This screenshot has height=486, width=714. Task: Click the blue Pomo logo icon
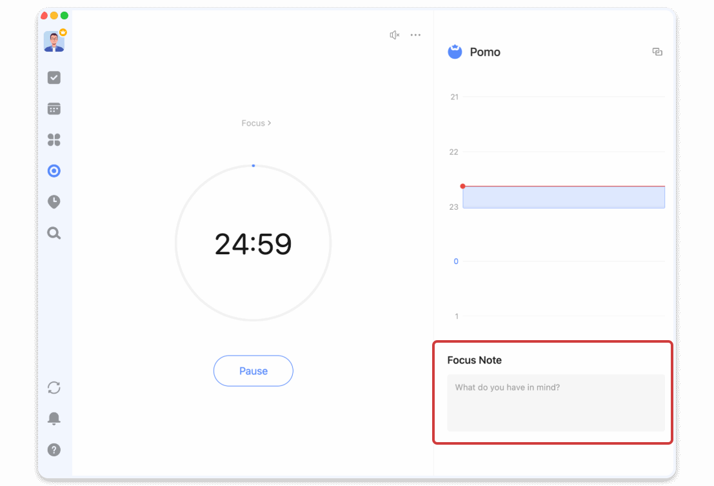[x=455, y=52]
